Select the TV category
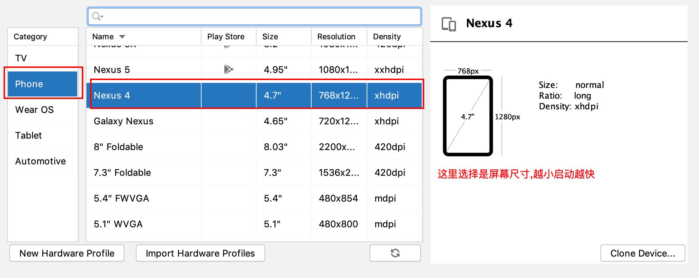 43,58
